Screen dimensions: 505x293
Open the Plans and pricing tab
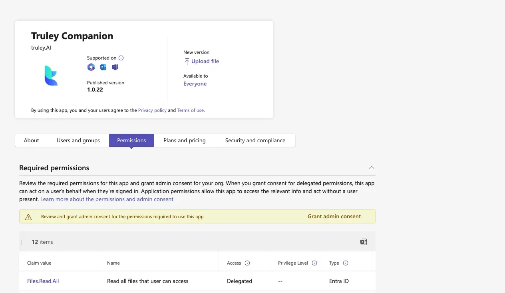coord(185,140)
